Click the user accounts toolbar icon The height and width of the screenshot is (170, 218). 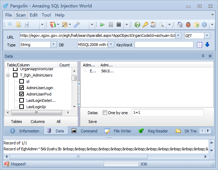(154, 25)
